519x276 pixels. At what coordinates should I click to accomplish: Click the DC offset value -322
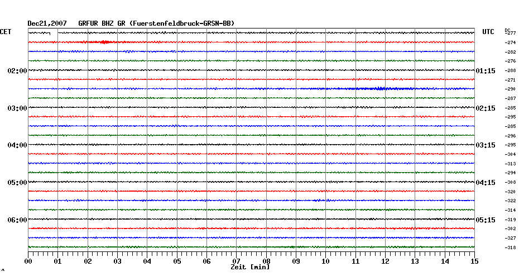coord(511,201)
